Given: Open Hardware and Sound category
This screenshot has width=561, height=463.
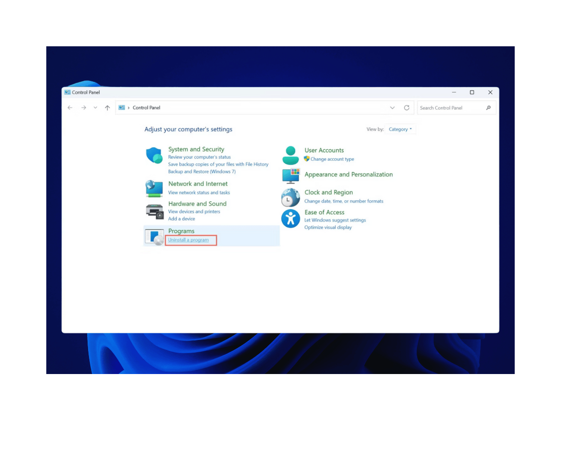Looking at the screenshot, I should point(197,204).
